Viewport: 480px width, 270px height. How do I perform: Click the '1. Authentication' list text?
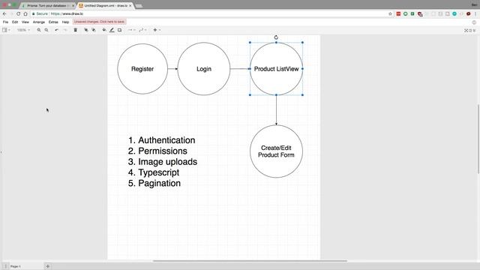click(x=162, y=140)
